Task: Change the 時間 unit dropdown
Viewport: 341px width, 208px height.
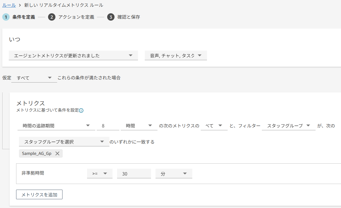Action: pos(139,126)
